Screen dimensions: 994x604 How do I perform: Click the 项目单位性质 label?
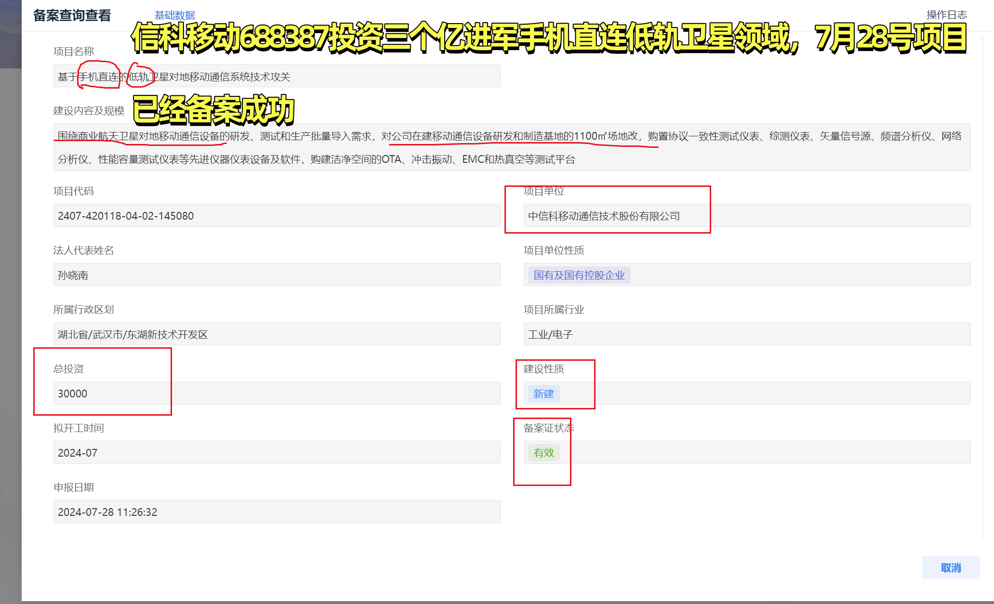(x=554, y=250)
